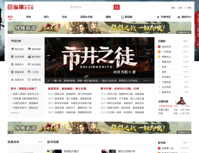Open the 纵横中文网 logo
Viewport: 199px width, 153px height.
click(x=21, y=7)
